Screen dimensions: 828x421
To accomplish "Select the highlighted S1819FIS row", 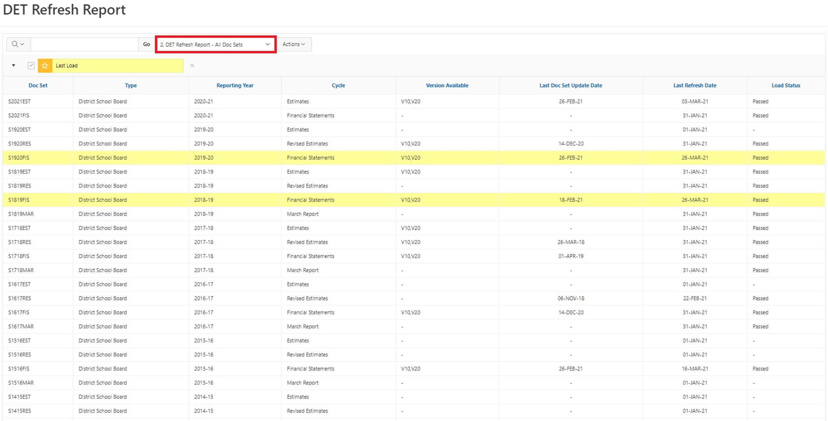I will (x=19, y=200).
